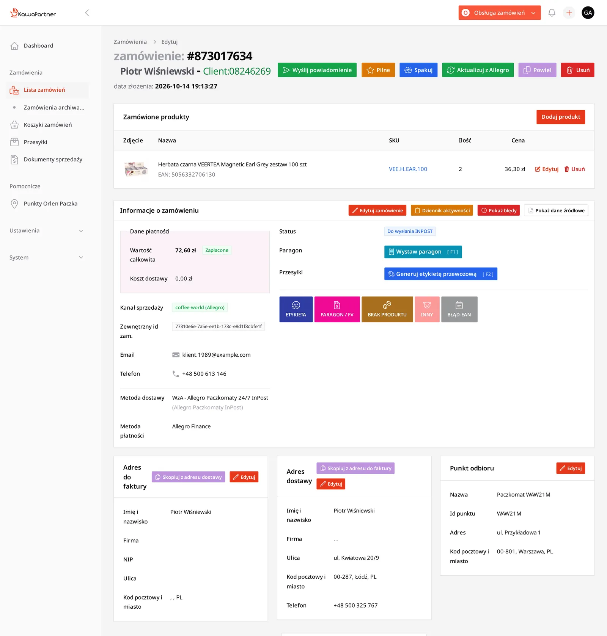The width and height of the screenshot is (607, 636).
Task: Click the ETYKIETA tile
Action: [x=296, y=309]
